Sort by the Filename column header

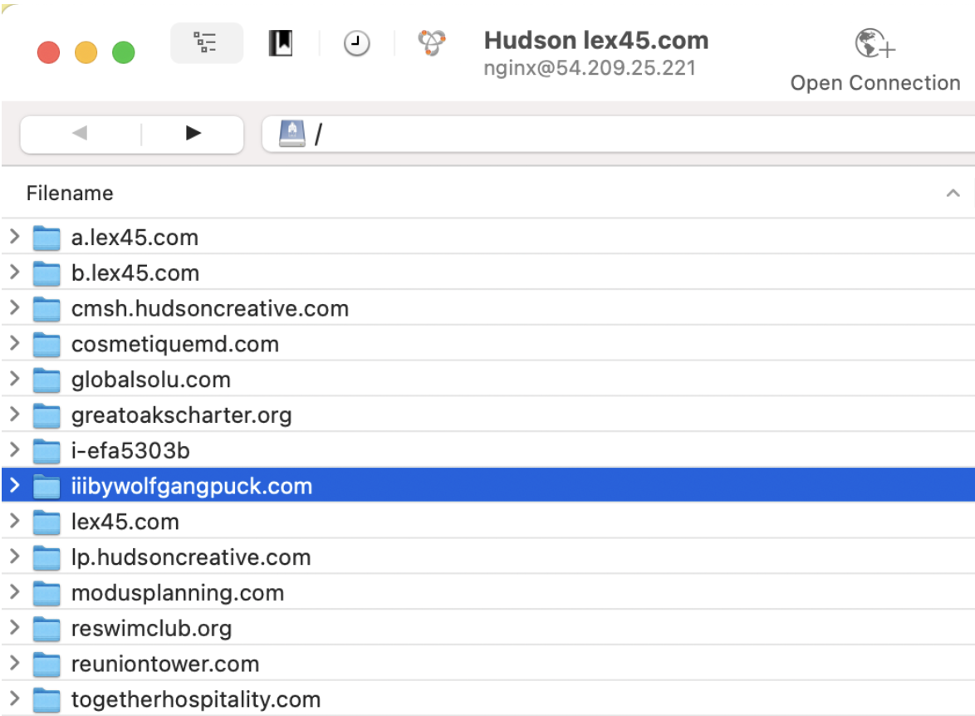coord(70,194)
